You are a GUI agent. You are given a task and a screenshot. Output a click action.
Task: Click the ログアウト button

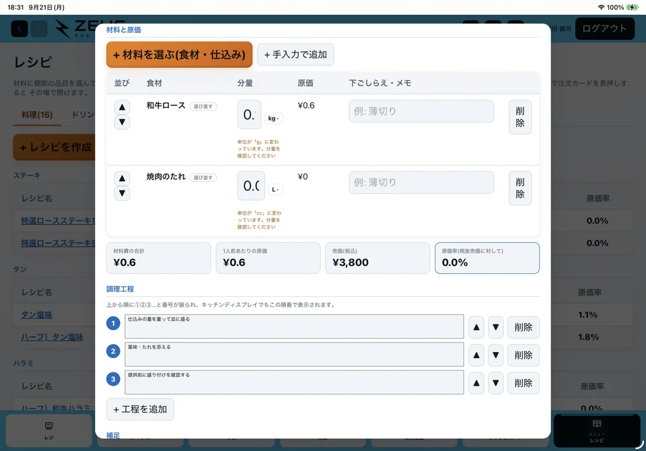[604, 28]
